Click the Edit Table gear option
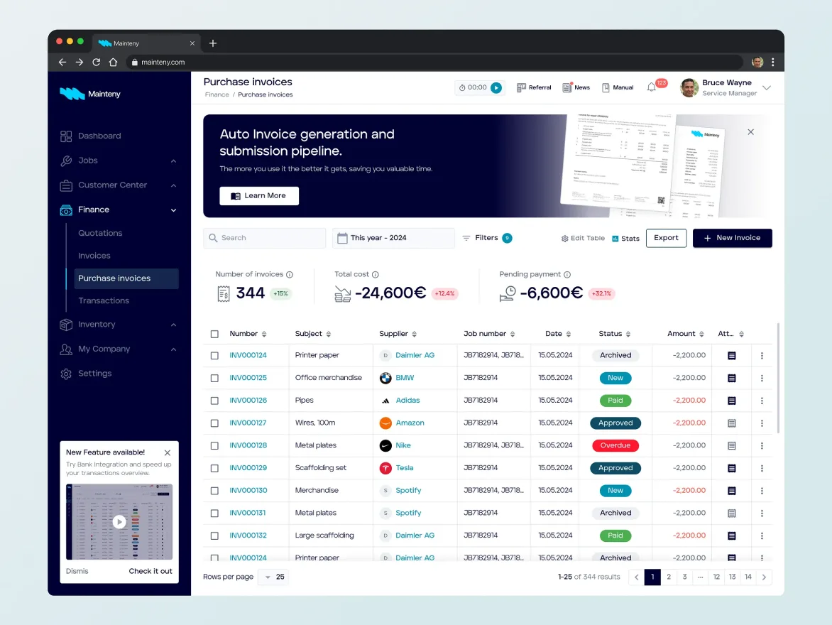 point(583,239)
